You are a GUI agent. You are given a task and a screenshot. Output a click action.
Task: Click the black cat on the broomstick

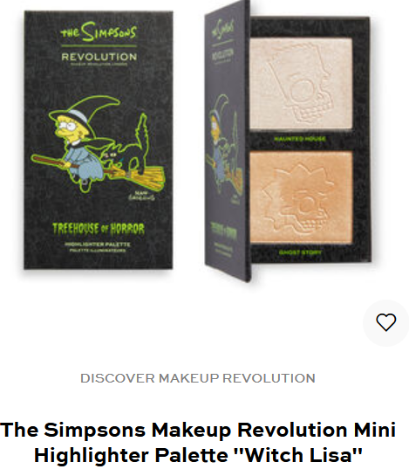point(127,150)
